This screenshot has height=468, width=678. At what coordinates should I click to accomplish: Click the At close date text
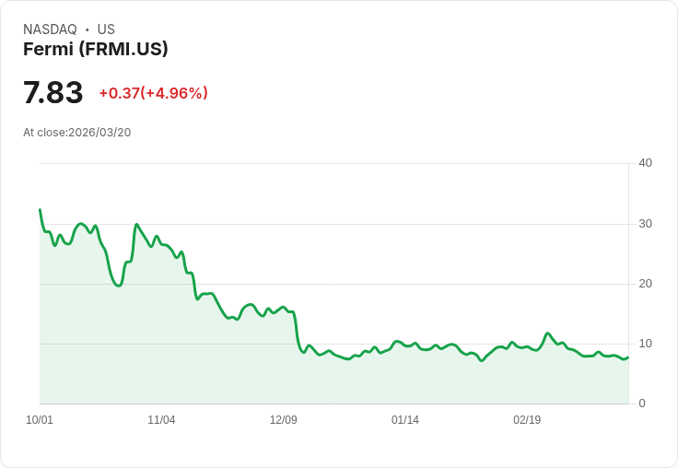pyautogui.click(x=77, y=133)
